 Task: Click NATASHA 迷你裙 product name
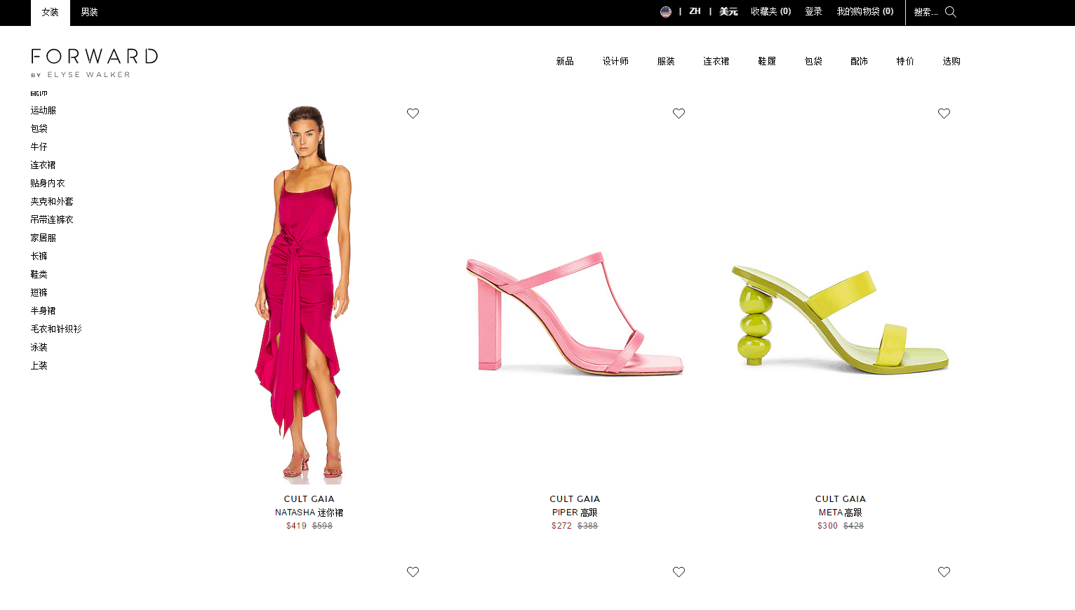click(309, 513)
